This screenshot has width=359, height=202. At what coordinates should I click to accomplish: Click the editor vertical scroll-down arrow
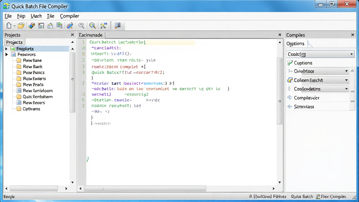click(x=279, y=182)
